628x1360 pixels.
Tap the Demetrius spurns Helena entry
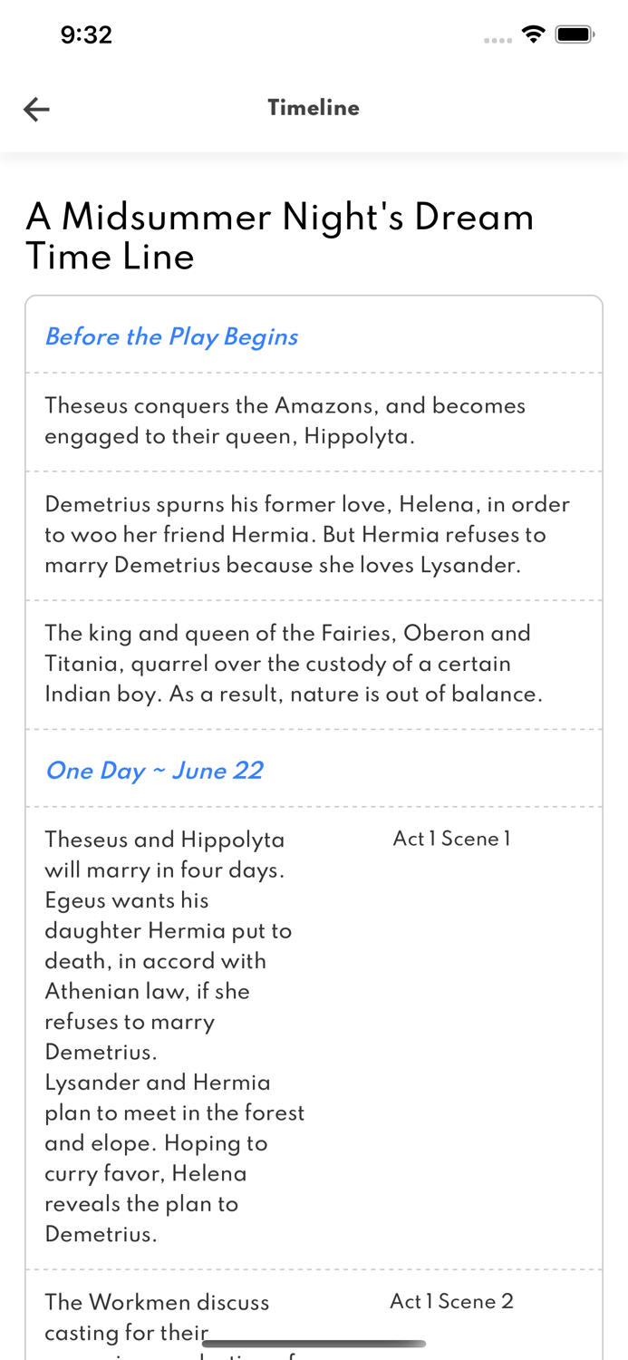pos(306,535)
